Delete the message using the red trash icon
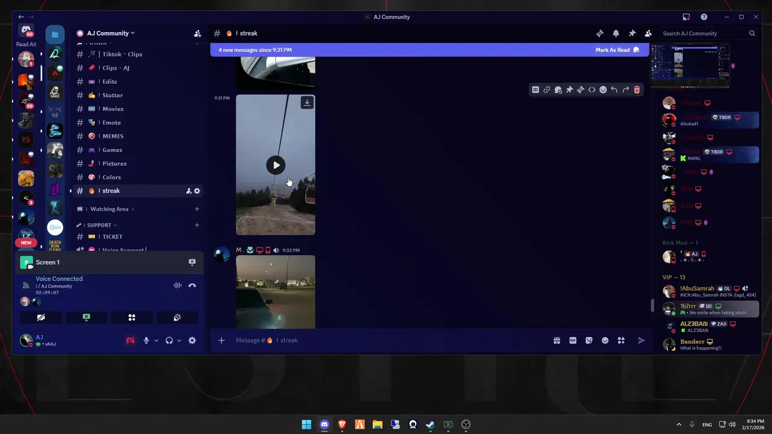 coord(637,90)
